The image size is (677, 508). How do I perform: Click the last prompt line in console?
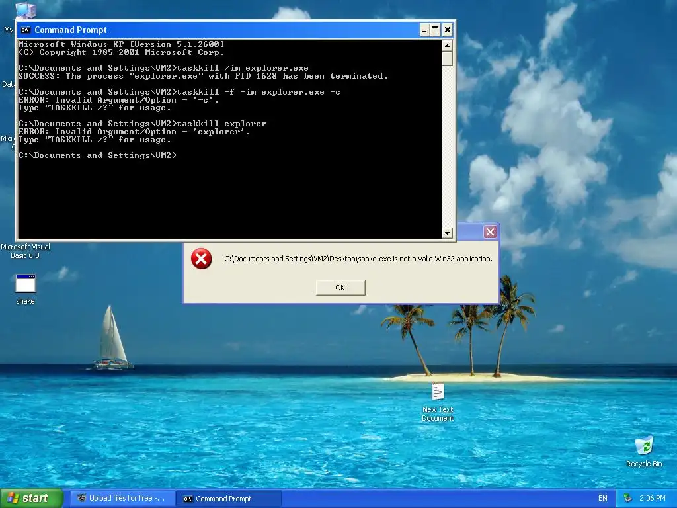(x=98, y=155)
